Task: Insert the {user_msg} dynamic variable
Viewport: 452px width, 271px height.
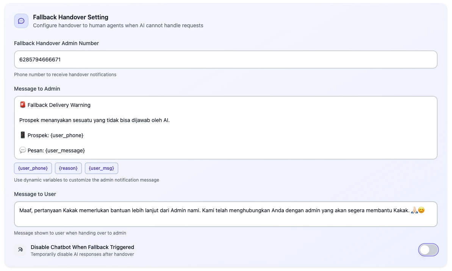Action: tap(101, 168)
